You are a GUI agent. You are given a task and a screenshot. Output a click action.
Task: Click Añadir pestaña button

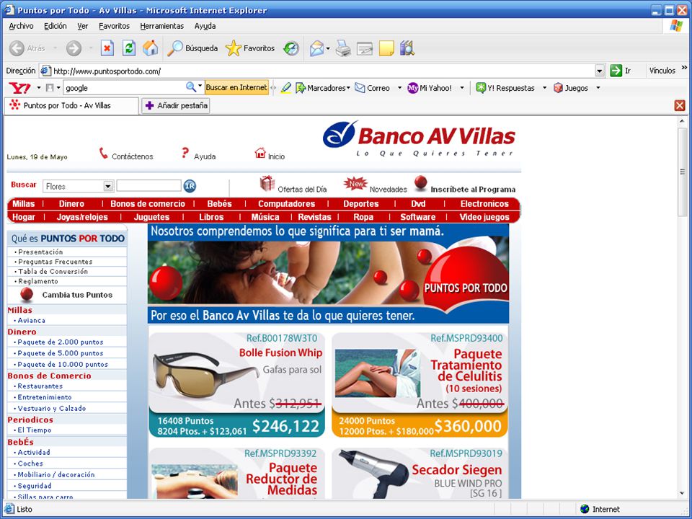tap(176, 105)
